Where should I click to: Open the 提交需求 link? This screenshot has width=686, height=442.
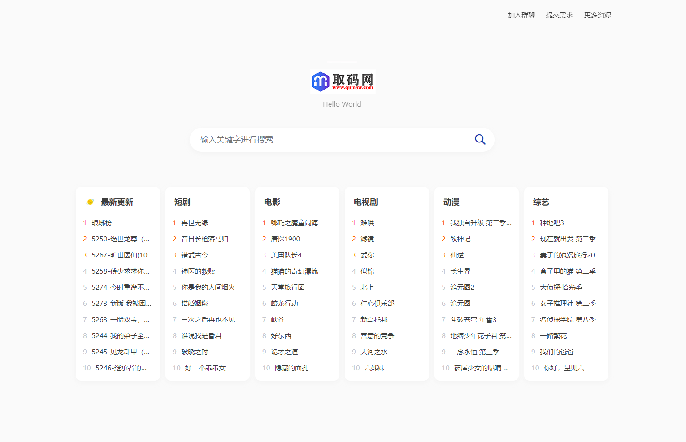coord(559,15)
